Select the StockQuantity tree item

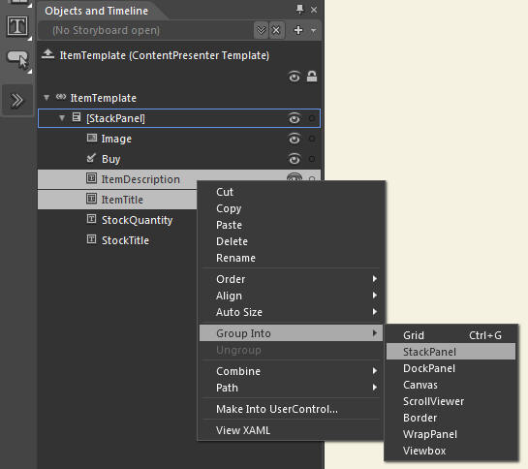click(x=137, y=220)
